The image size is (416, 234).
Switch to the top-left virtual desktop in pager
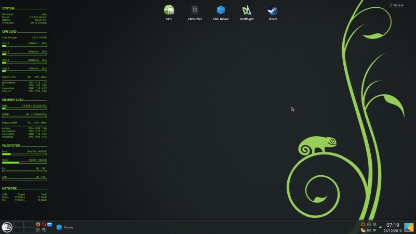pyautogui.click(x=19, y=224)
